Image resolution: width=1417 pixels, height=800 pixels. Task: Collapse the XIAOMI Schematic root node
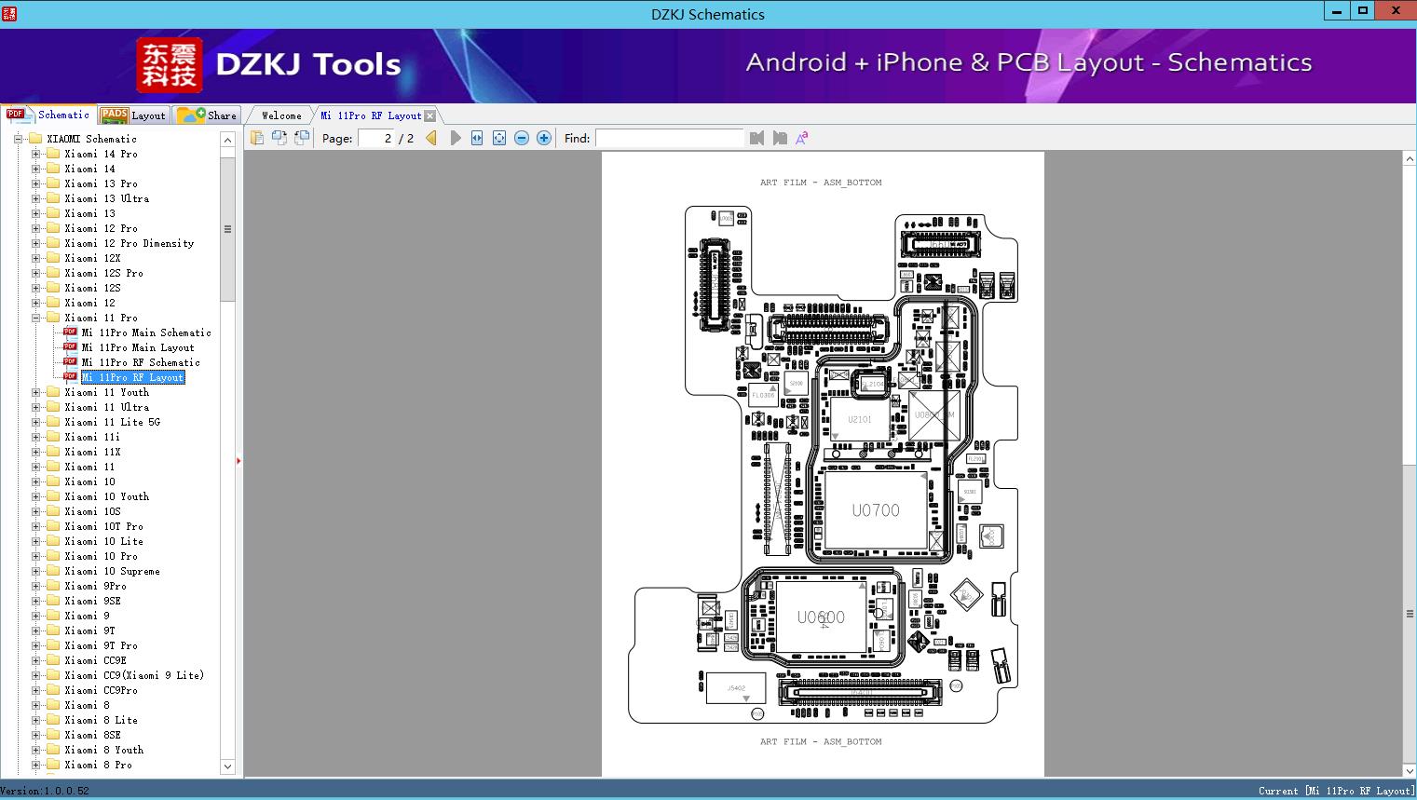pos(18,139)
